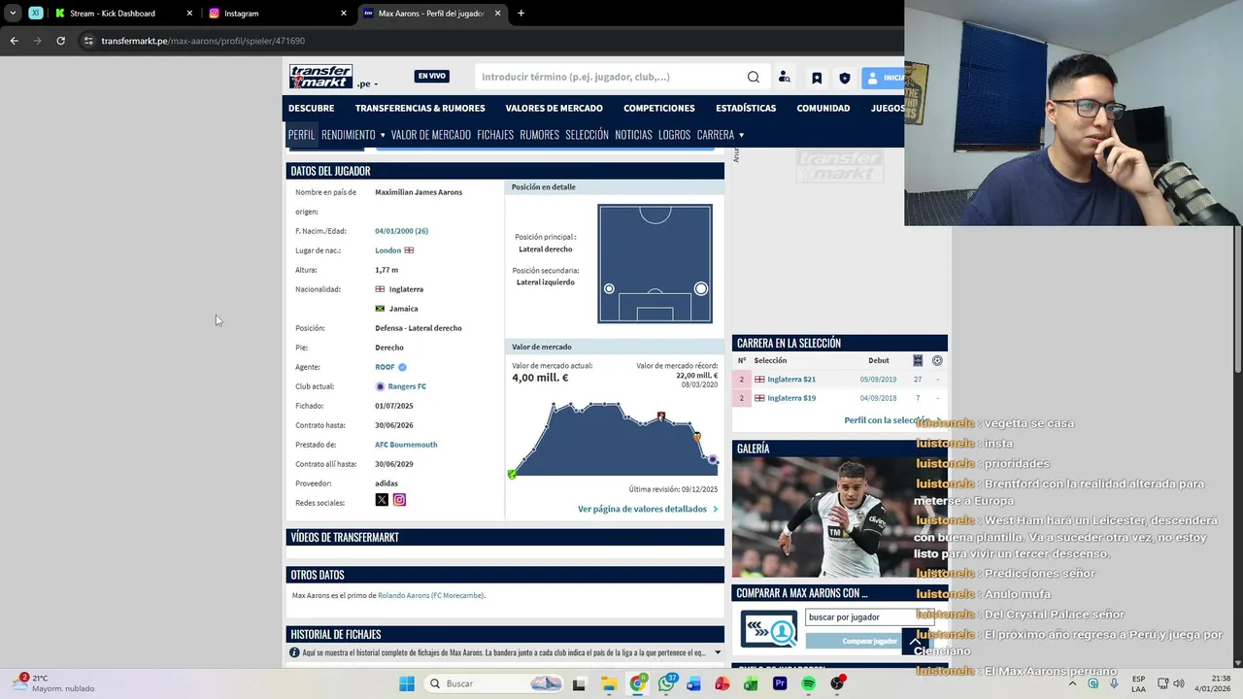Click the left lateral position dot on the pitch

[609, 288]
